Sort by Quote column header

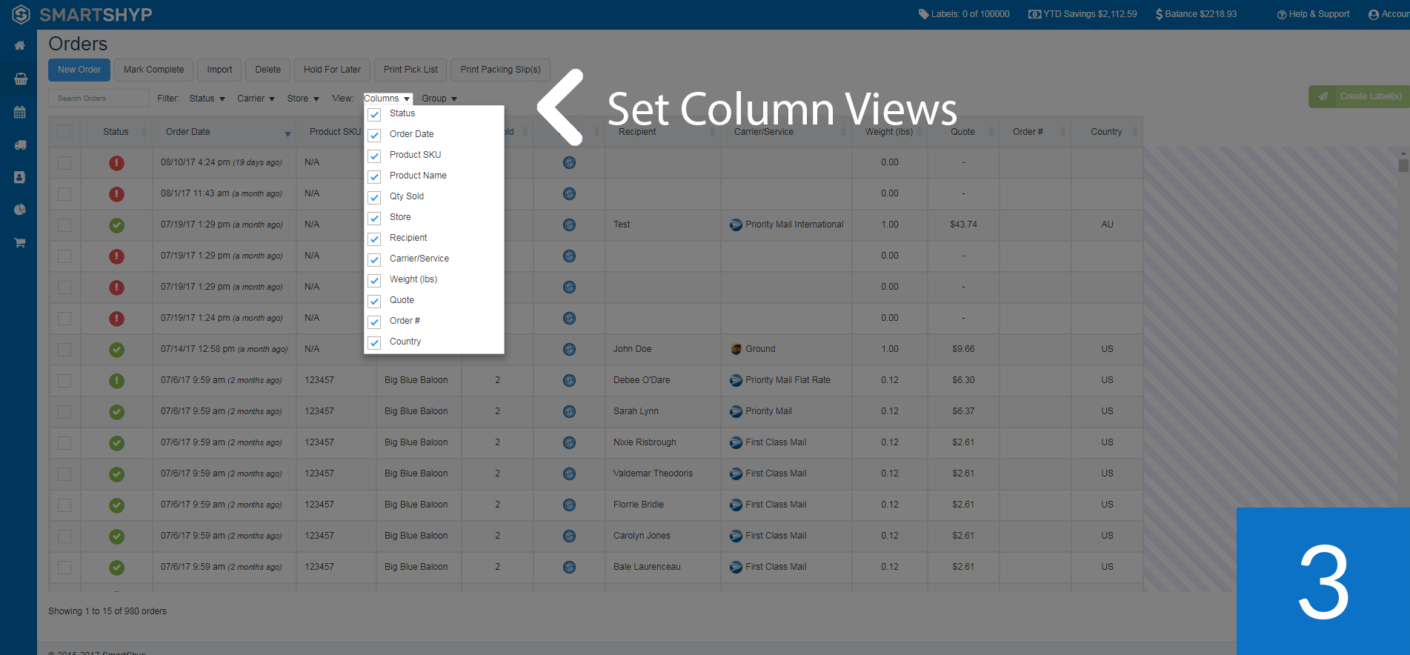tap(962, 132)
